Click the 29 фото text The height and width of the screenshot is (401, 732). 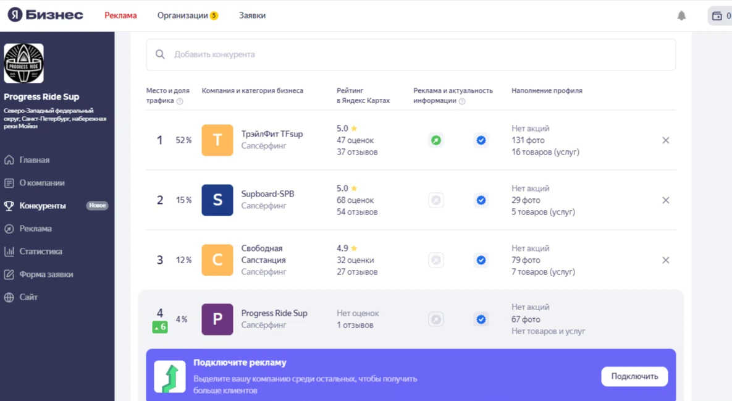526,200
